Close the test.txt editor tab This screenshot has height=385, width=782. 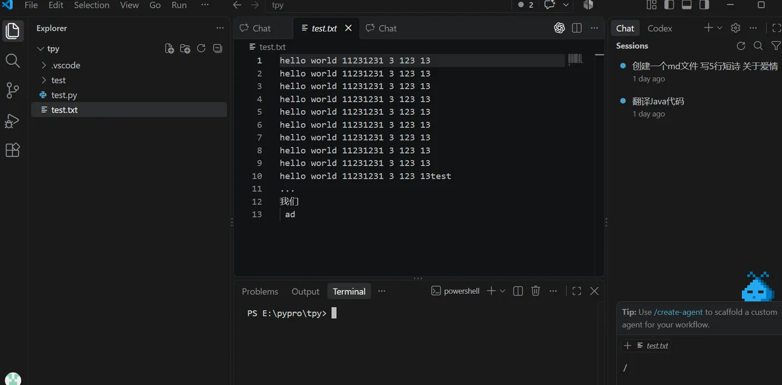point(349,28)
